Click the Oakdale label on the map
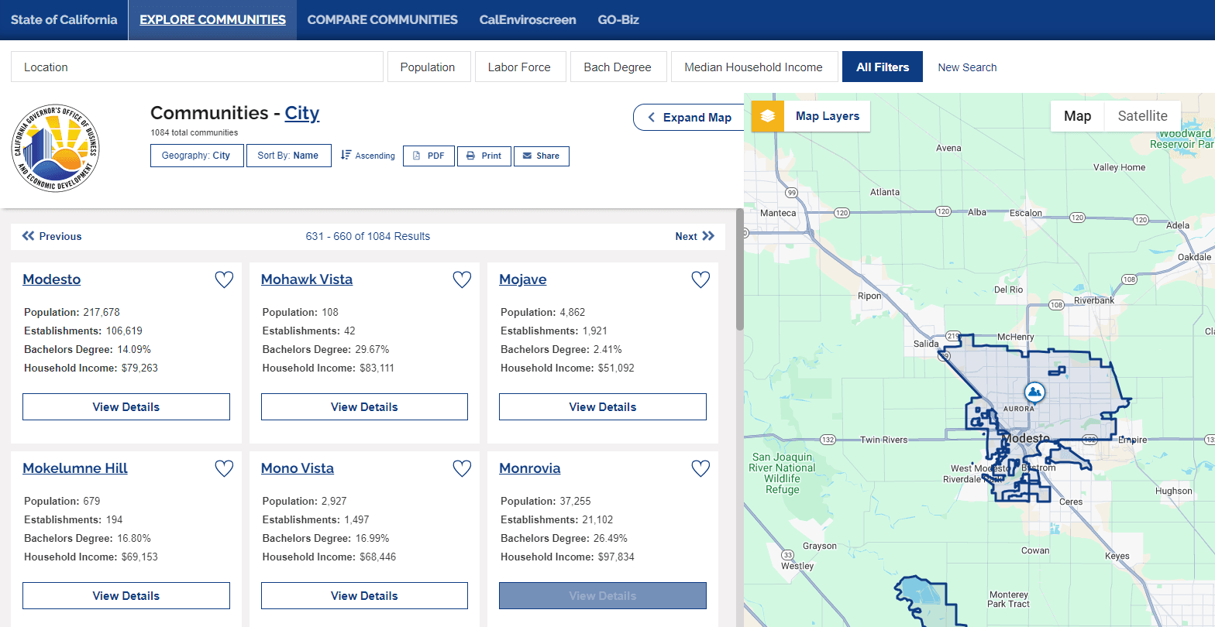 coord(1194,257)
